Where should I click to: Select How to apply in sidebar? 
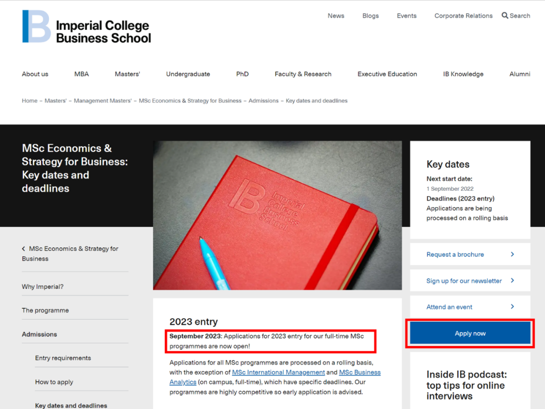pyautogui.click(x=54, y=382)
